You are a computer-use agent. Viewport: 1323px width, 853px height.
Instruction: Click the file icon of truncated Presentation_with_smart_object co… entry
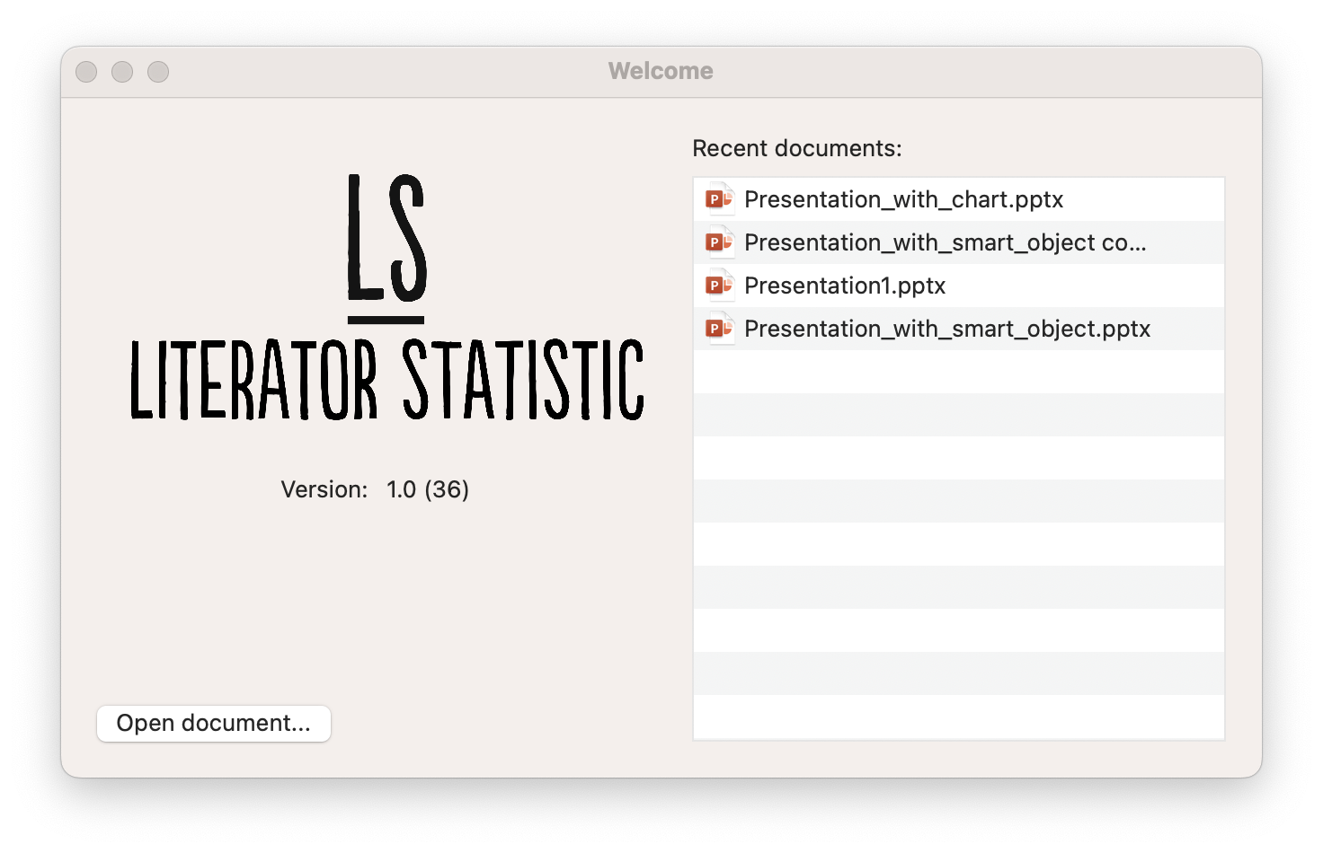click(x=719, y=242)
